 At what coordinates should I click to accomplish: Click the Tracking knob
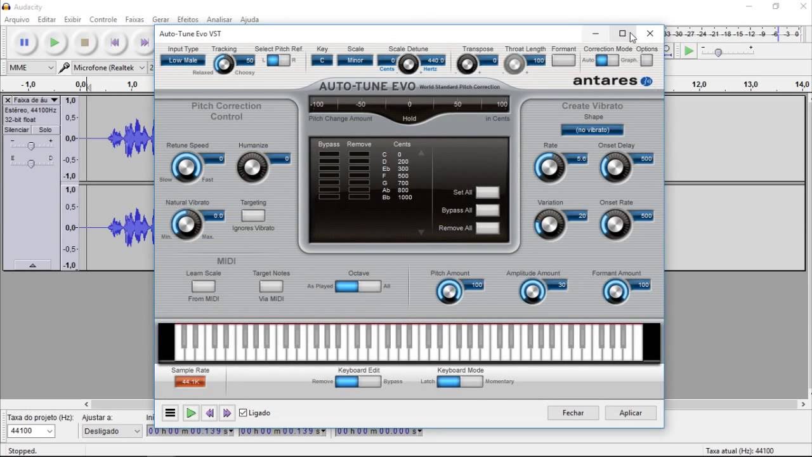click(x=223, y=63)
